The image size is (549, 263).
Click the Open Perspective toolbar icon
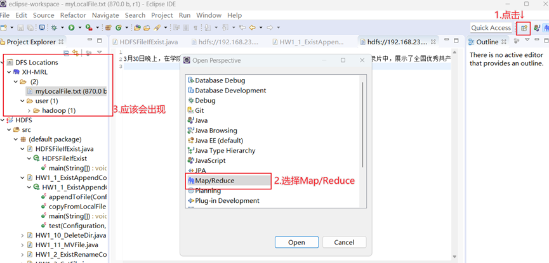point(524,28)
